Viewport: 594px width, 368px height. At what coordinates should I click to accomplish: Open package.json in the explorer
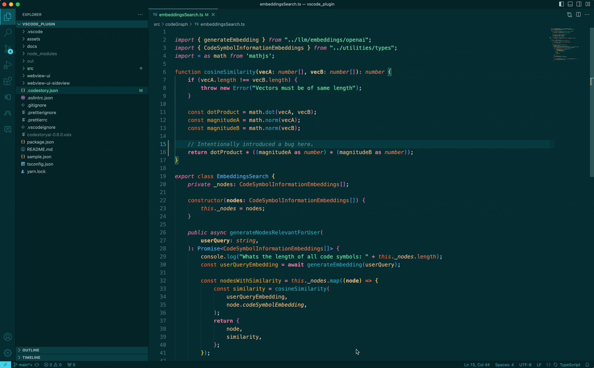pos(40,142)
